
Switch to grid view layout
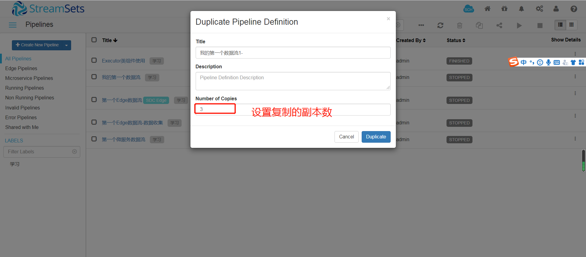coord(572,25)
